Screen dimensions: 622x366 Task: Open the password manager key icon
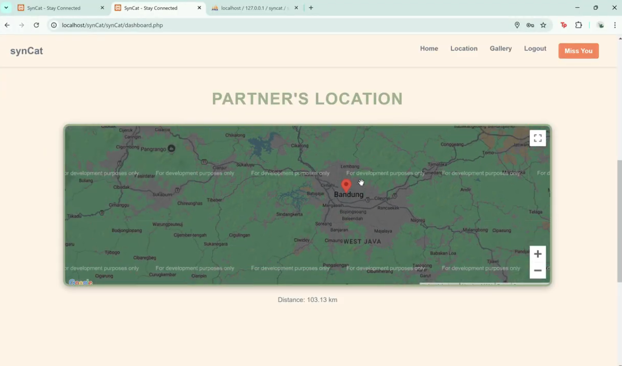[x=530, y=25]
